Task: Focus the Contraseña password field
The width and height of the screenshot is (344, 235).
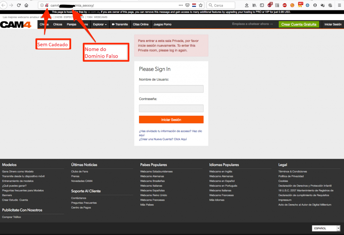Action: (171, 108)
